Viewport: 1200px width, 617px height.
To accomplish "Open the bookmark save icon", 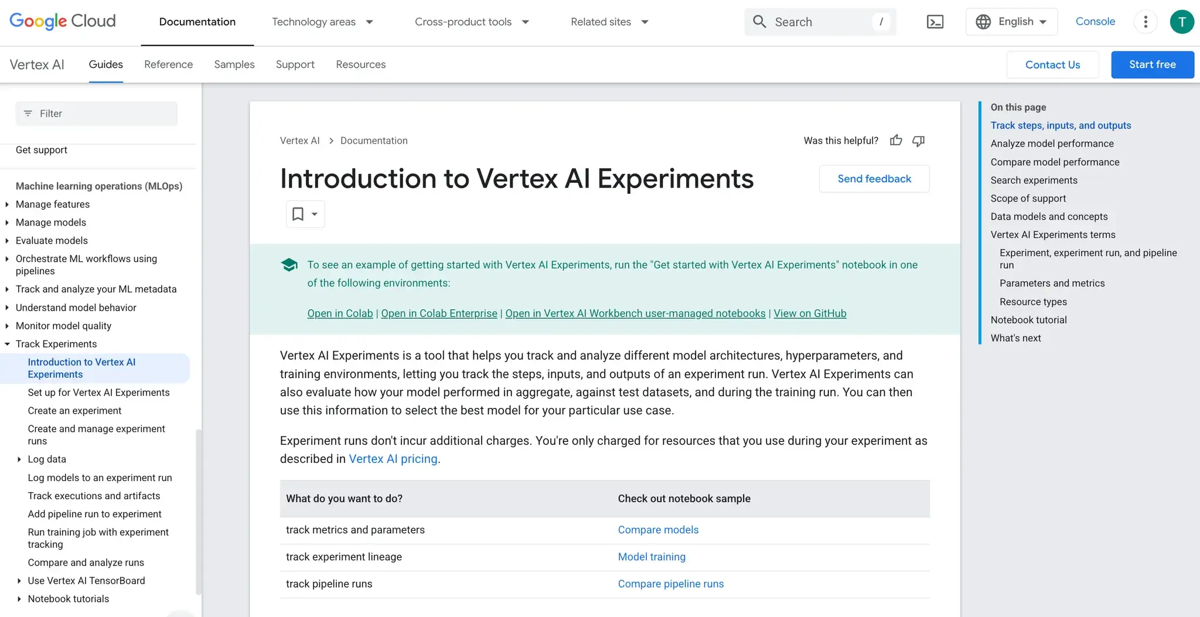I will pos(298,214).
